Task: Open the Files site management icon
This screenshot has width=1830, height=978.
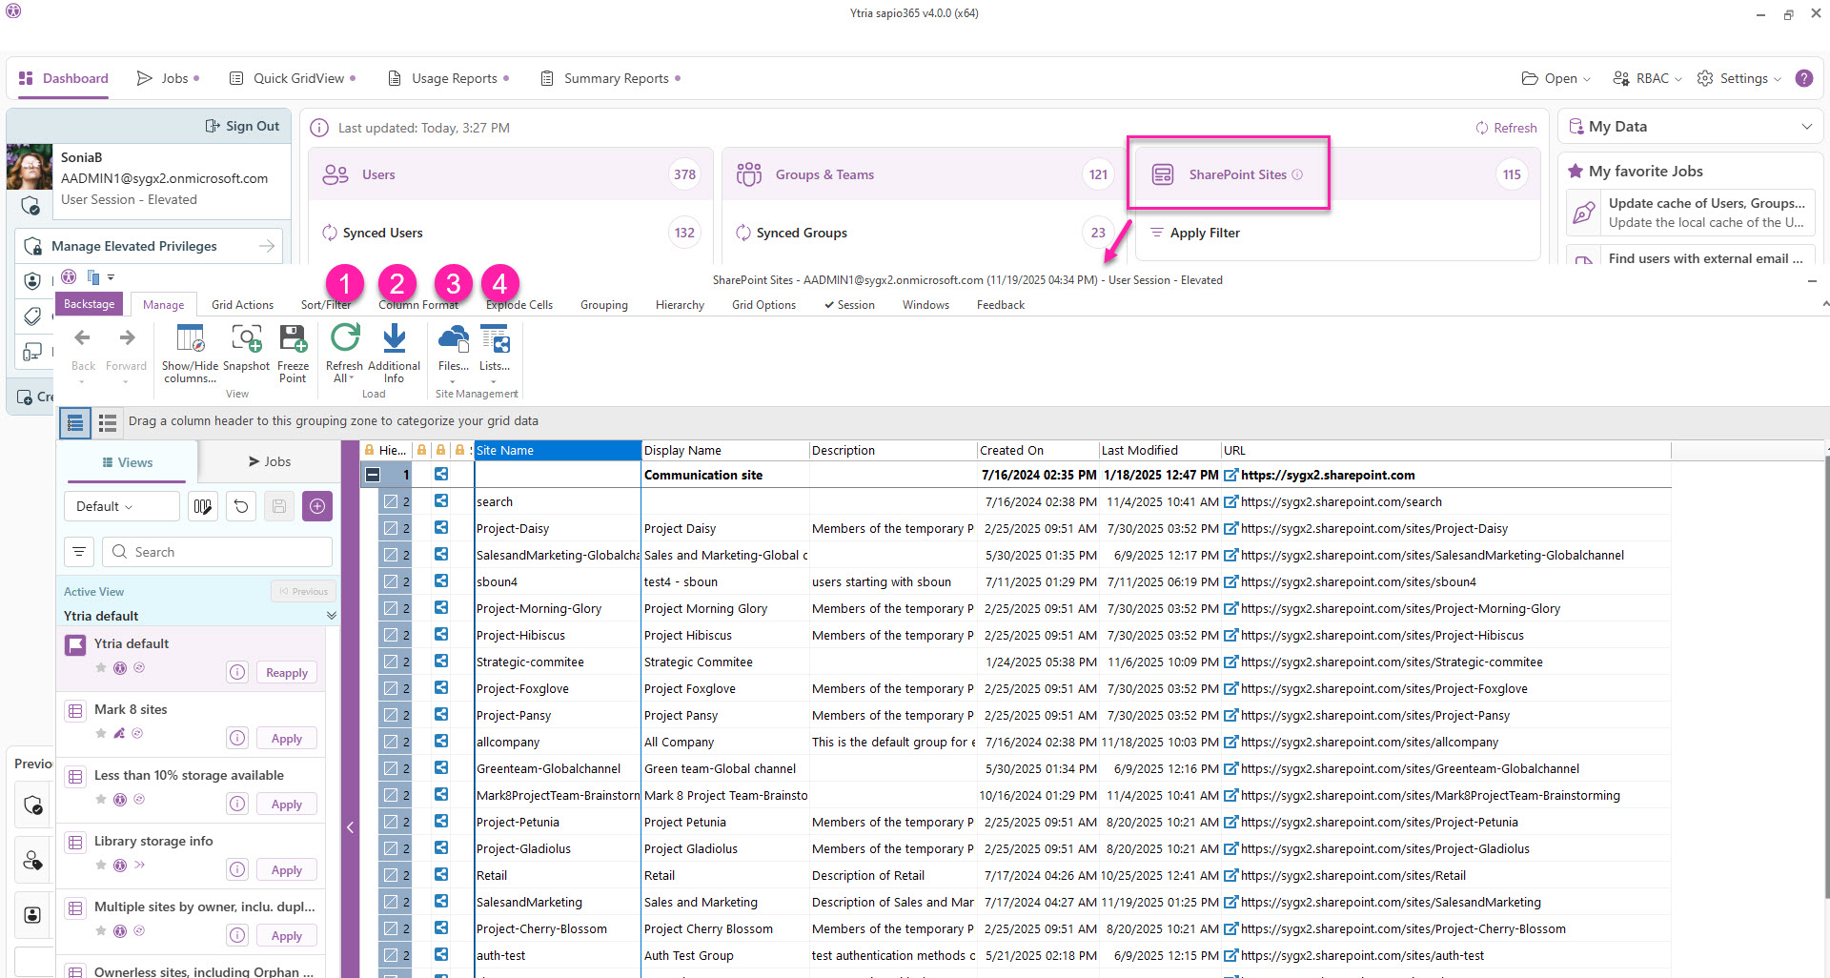Action: click(x=453, y=339)
